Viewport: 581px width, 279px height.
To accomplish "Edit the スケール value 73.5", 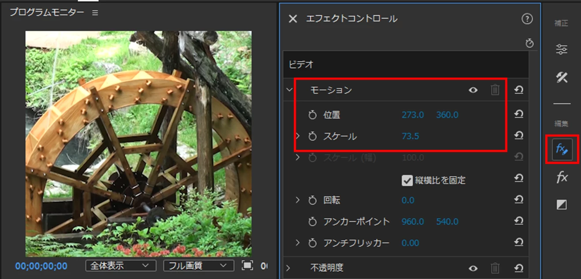I will (410, 136).
